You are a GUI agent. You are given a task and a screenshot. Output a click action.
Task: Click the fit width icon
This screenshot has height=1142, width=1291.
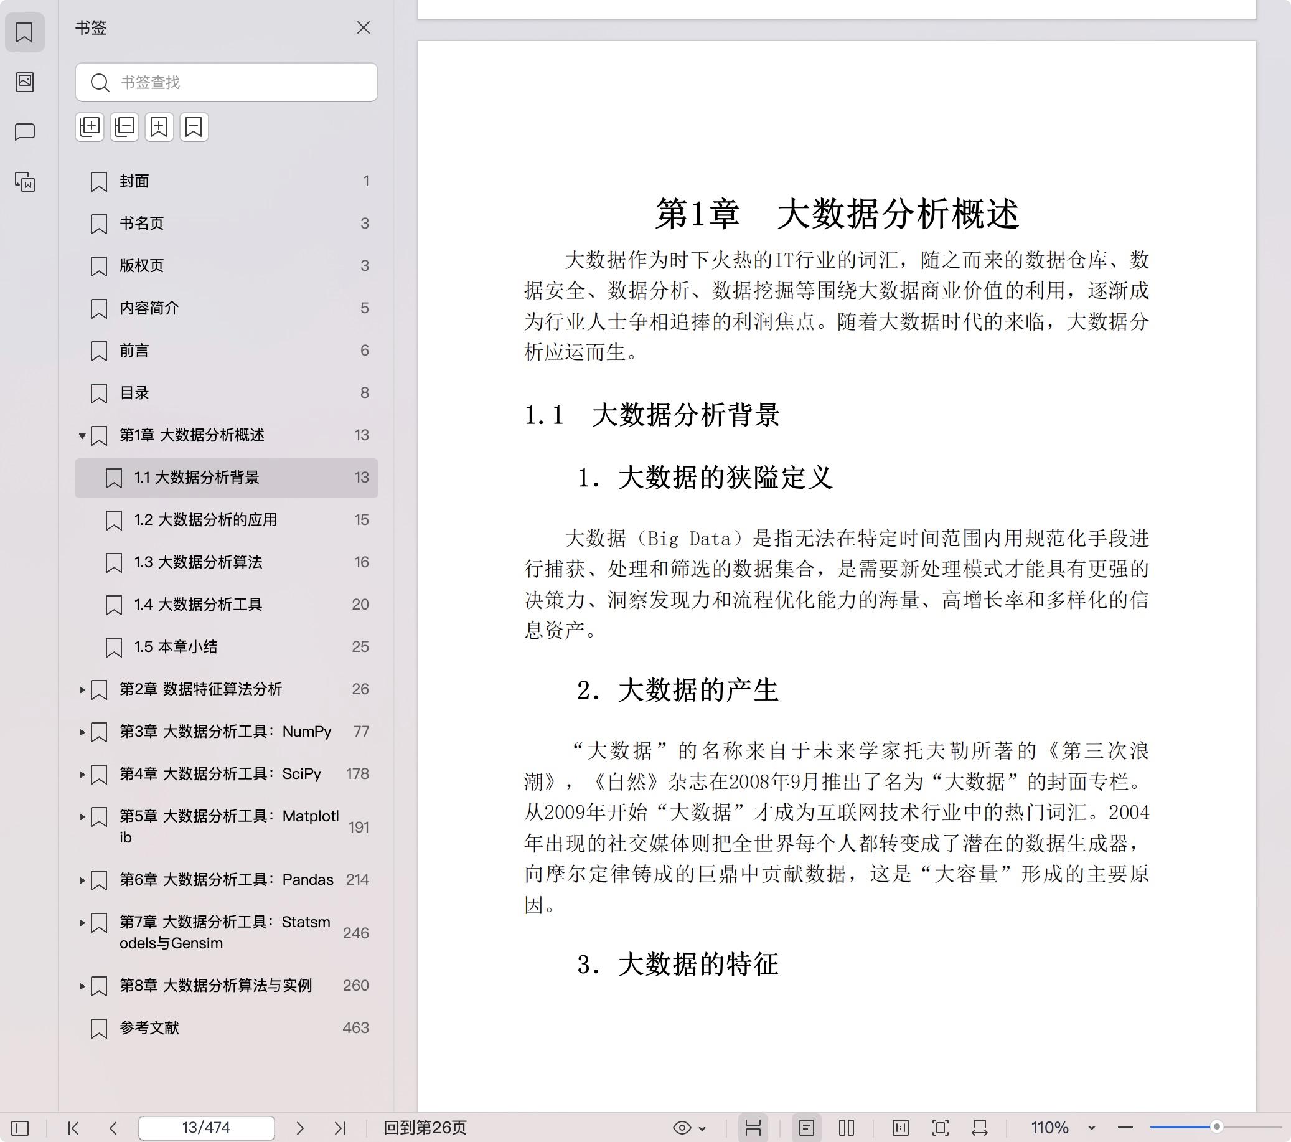point(980,1128)
